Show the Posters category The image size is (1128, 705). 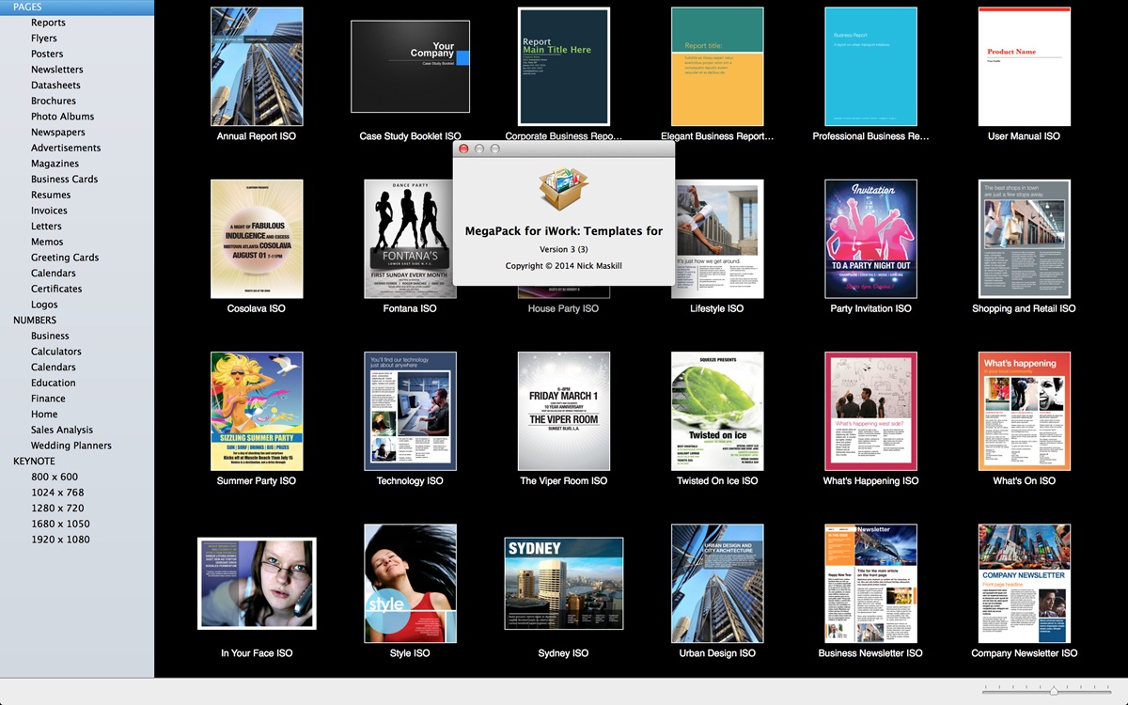click(47, 54)
